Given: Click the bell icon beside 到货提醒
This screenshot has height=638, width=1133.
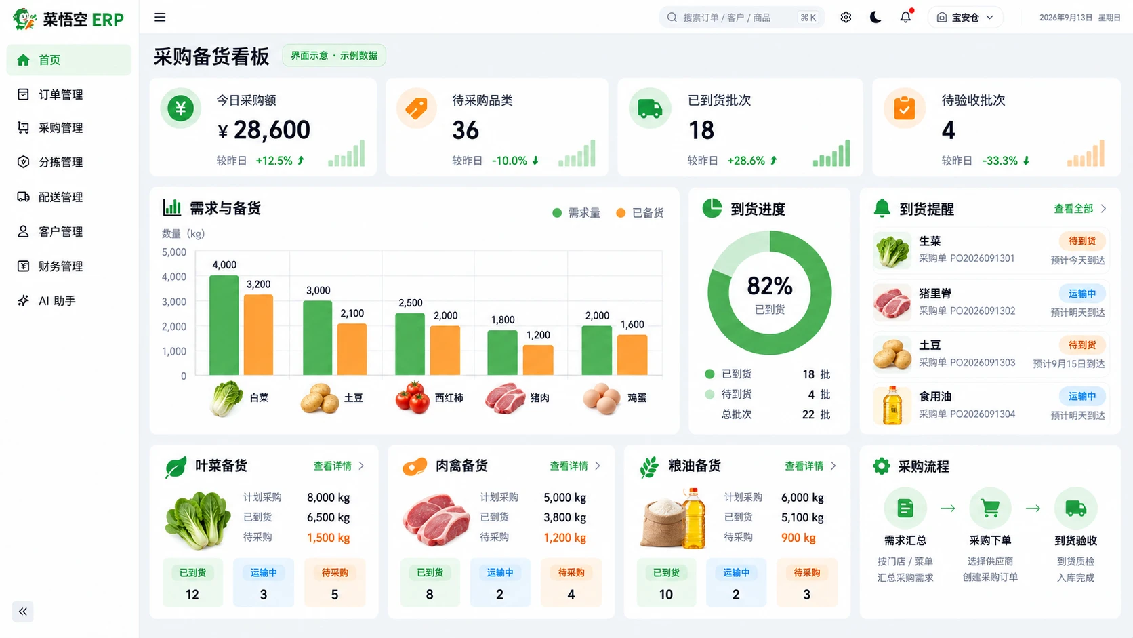Looking at the screenshot, I should point(882,208).
